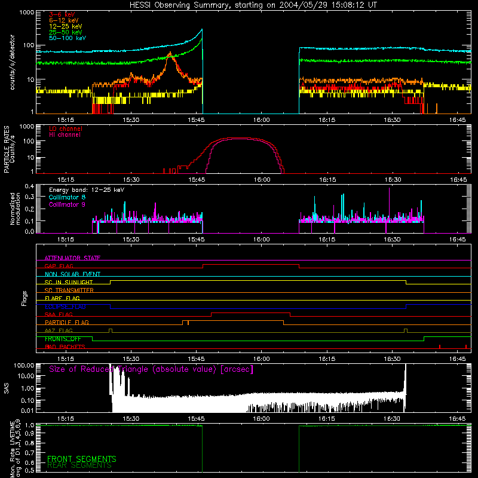
Task: Click the Energy band: 12-25 keV label
Action: (87, 190)
